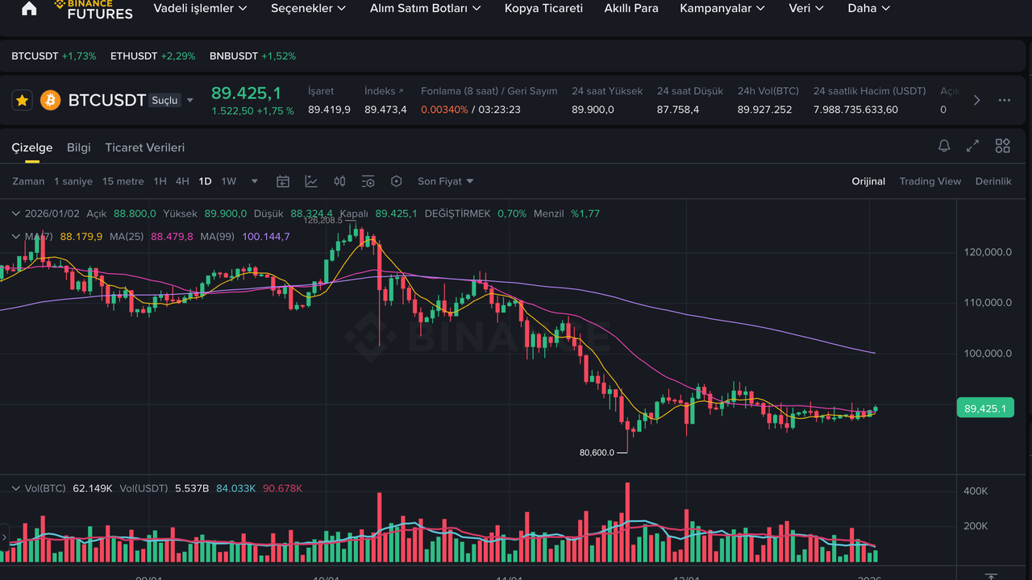Open the Bilgi tab

click(x=78, y=147)
